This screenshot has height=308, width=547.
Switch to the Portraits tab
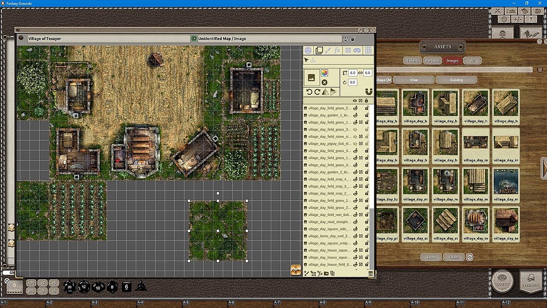pos(432,61)
